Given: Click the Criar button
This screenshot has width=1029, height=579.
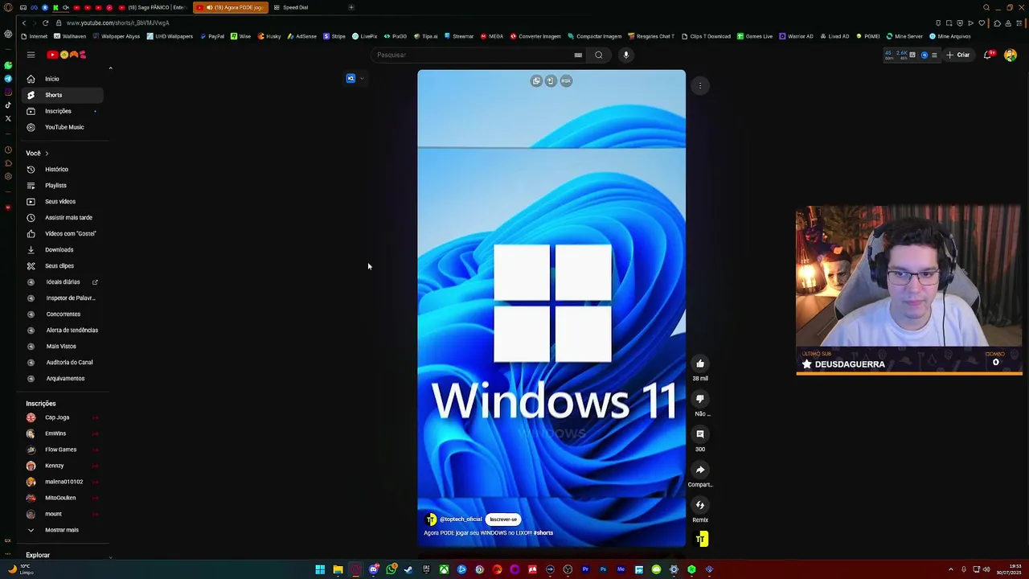Looking at the screenshot, I should 958,55.
